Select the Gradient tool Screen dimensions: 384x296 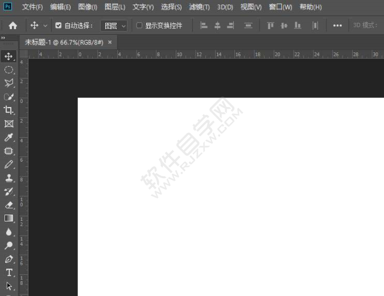[x=9, y=218]
